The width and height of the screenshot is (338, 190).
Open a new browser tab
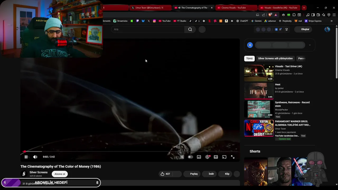pyautogui.click(x=304, y=8)
